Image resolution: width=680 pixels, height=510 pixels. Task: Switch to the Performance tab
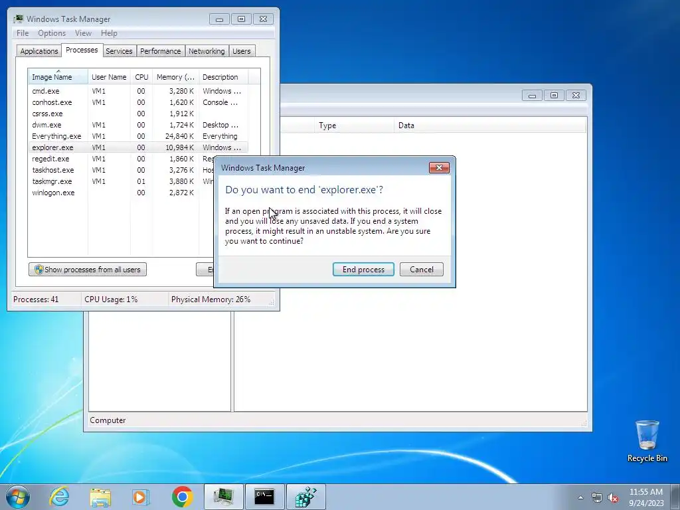coord(161,51)
